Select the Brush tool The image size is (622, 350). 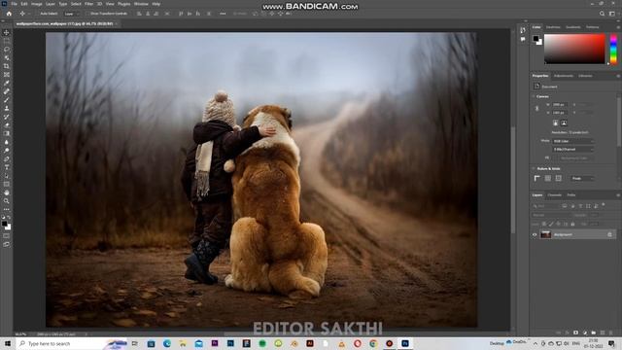click(x=7, y=99)
